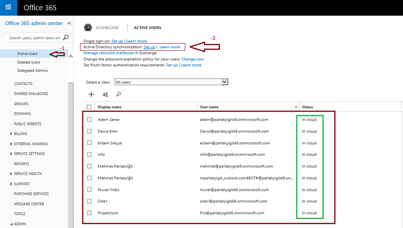The width and height of the screenshot is (403, 228).
Task: Click the Office 365 header title
Action: (40, 8)
